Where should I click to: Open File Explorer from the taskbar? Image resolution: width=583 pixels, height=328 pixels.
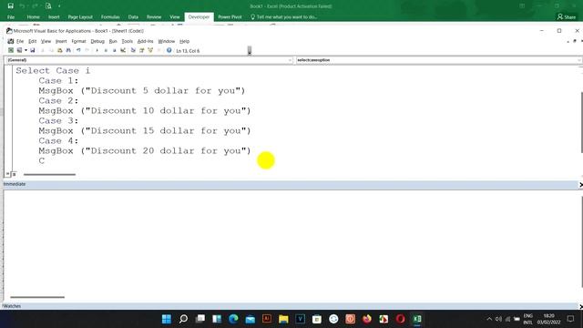(x=283, y=319)
